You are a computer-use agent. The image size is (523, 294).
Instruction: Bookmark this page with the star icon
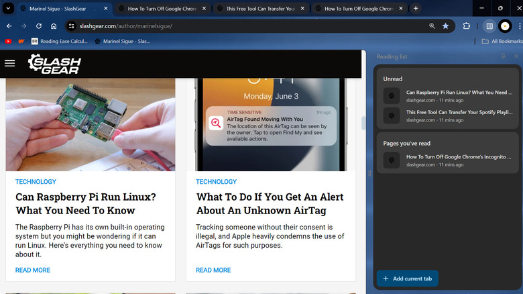tap(446, 26)
